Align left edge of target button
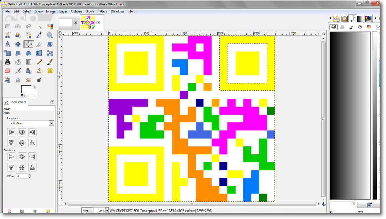Viewport: 386px width, 219px height. click(11, 132)
